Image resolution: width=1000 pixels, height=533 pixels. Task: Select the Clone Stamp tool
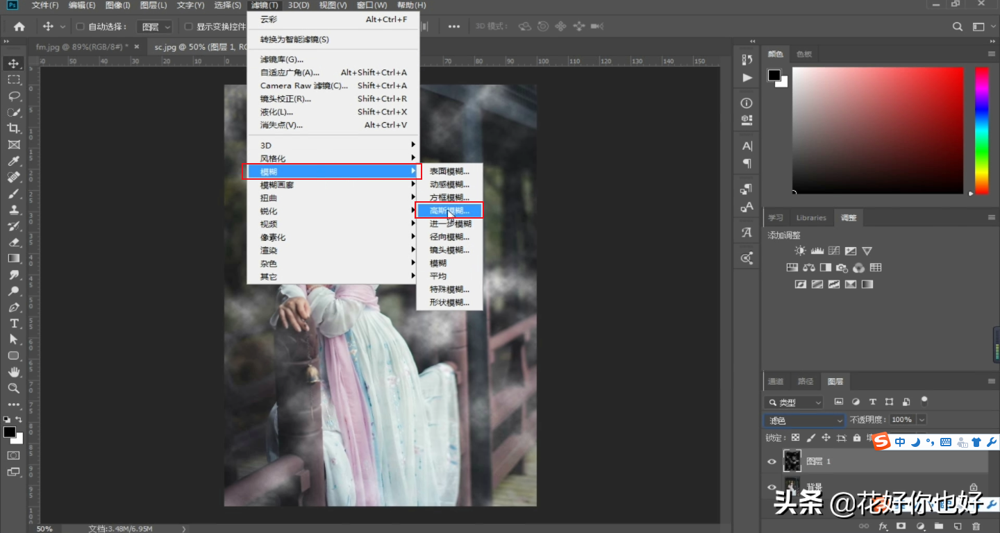pyautogui.click(x=13, y=210)
